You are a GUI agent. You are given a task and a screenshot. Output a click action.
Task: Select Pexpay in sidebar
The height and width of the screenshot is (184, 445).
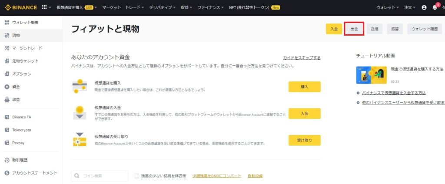click(18, 143)
